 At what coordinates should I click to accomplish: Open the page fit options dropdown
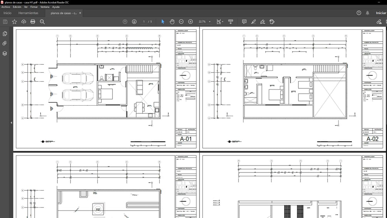pos(219,22)
